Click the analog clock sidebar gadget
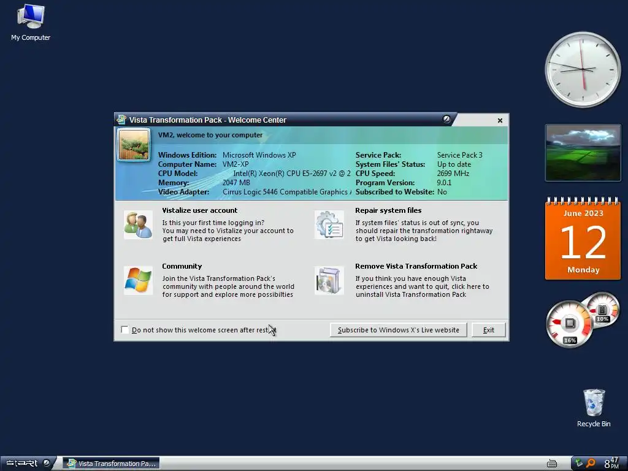628x471 pixels. coord(583,69)
